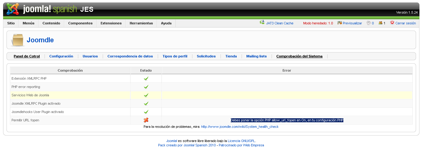The height and width of the screenshot is (151, 421).
Task: Click the Joomdle box icon
Action: pos(17,40)
